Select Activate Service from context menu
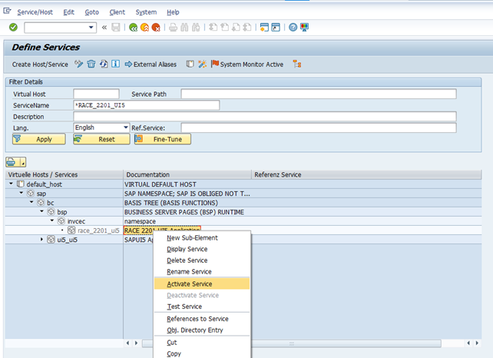493x358 pixels. coord(189,283)
